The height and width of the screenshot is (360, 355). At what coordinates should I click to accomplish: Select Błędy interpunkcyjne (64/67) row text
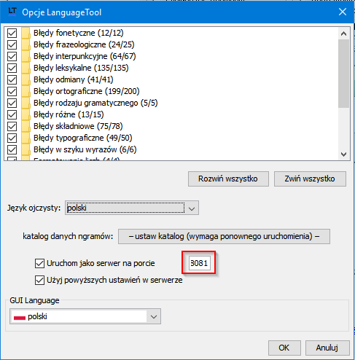(x=85, y=56)
